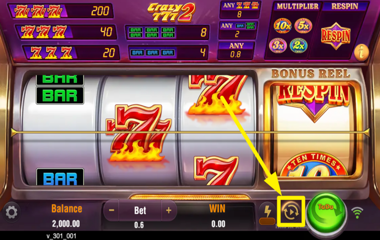Click the 5x multiplier coin icon
Viewport: 380px width, 240px height.
pyautogui.click(x=303, y=26)
